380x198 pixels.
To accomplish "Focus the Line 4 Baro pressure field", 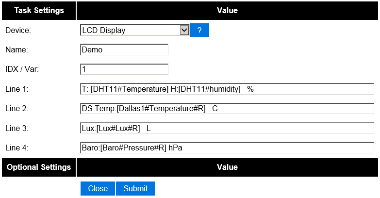I will coord(227,148).
